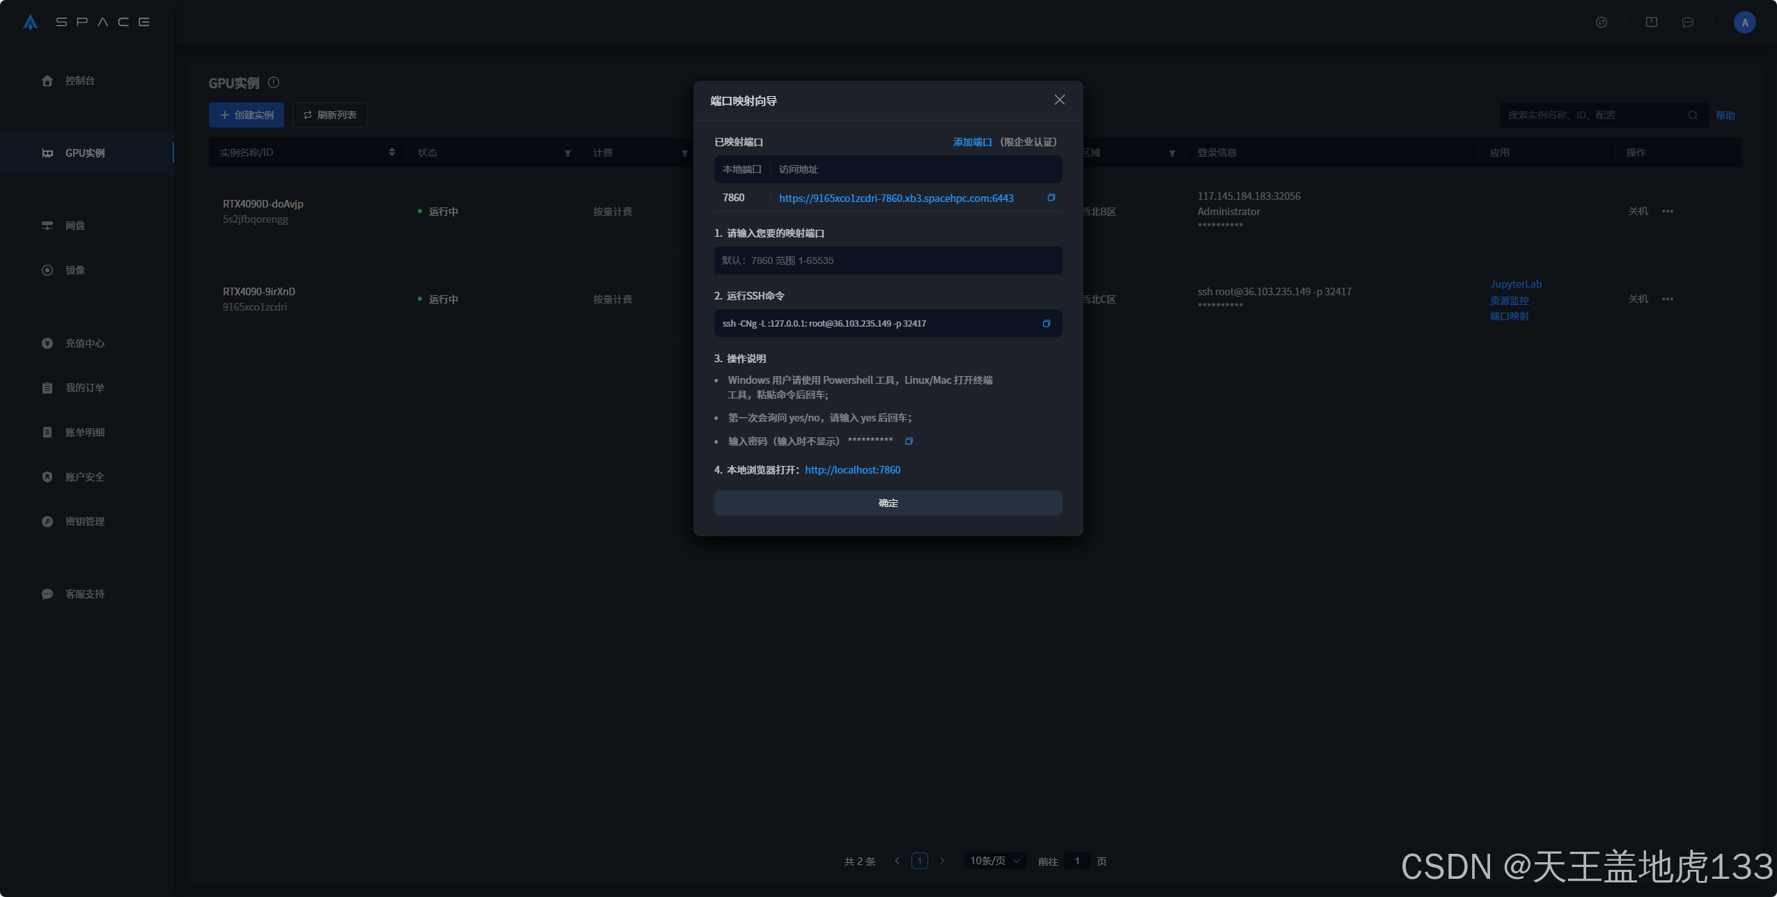
Task: Copy the SSH command
Action: (x=1046, y=323)
